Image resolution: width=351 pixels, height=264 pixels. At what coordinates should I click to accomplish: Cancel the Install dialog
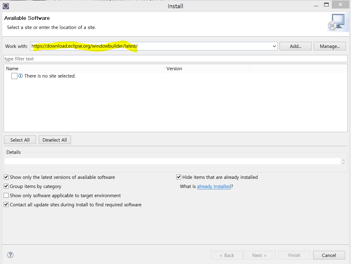point(329,255)
